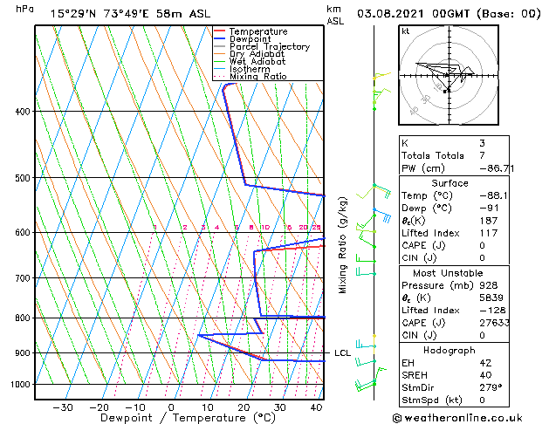
Task: Click the 'km ASL' altitude axis label
Action: point(335,15)
